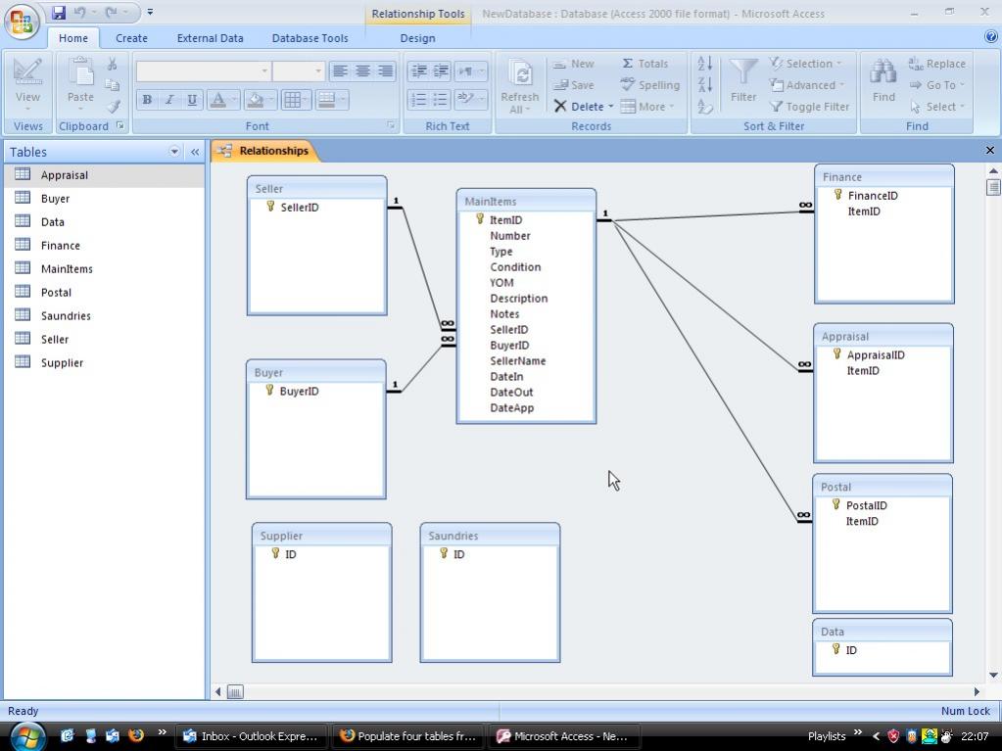
Task: Click the Gridlines icon in Font group
Action: point(297,100)
